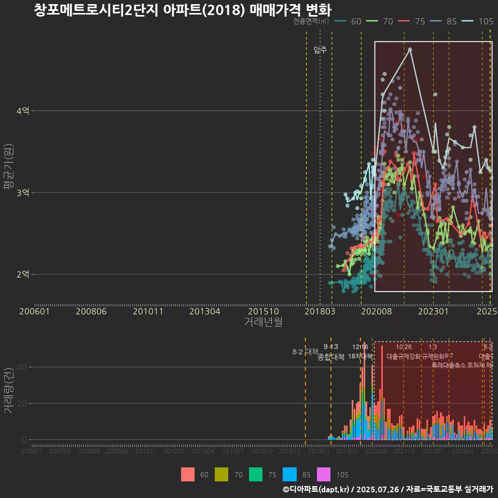The width and height of the screenshot is (498, 498).
Task: Click the 201510 tick on the price chart
Action: tap(264, 311)
